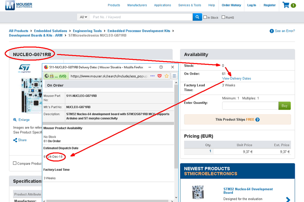Select the 3 Weeks factory lead time in Availability
Viewport: 304px width, 202px height.
[x=229, y=85]
